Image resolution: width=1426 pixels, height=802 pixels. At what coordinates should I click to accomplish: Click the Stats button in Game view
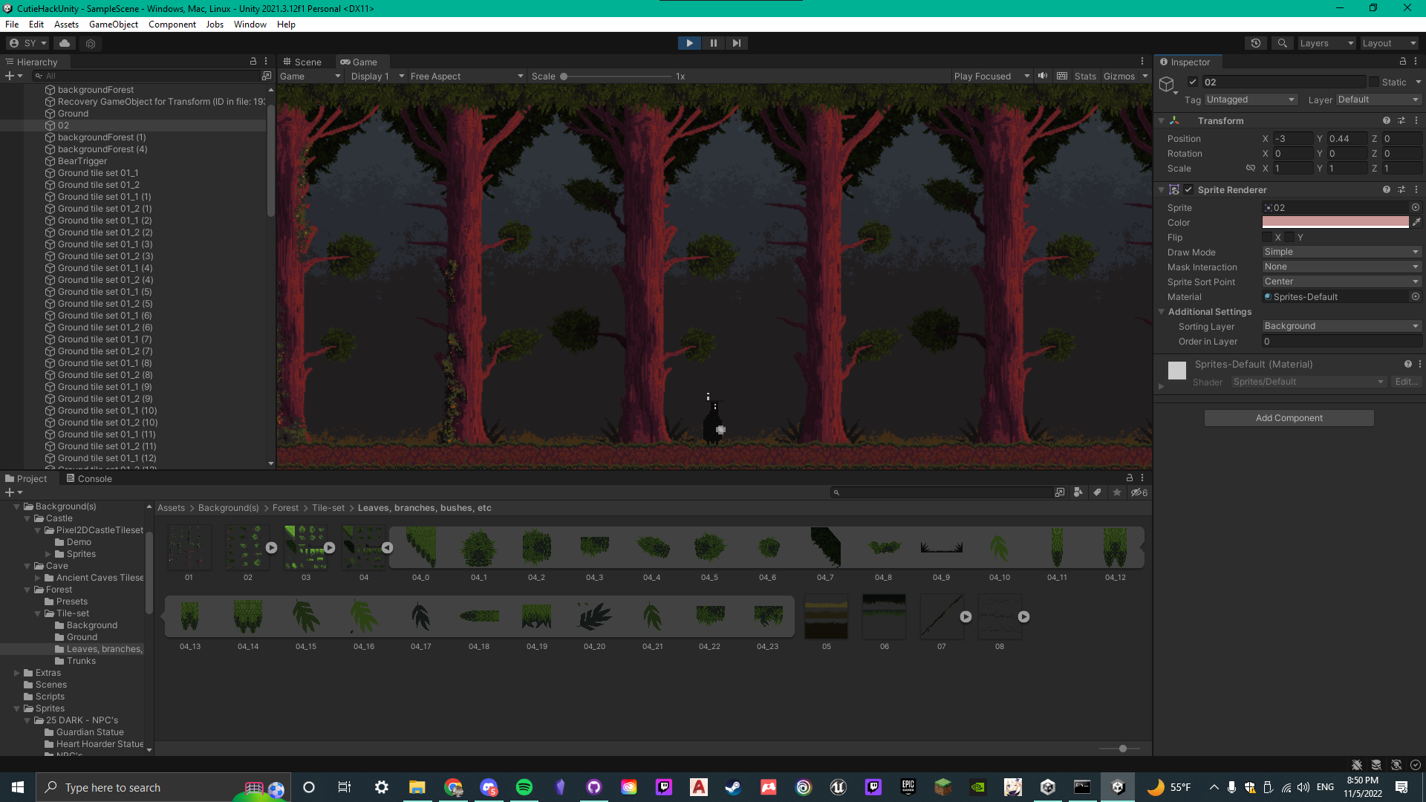1084,76
